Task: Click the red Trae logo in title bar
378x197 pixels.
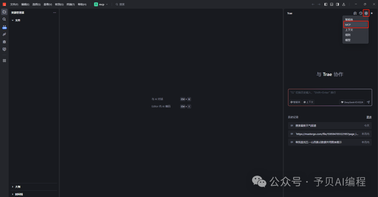Action: [4, 4]
